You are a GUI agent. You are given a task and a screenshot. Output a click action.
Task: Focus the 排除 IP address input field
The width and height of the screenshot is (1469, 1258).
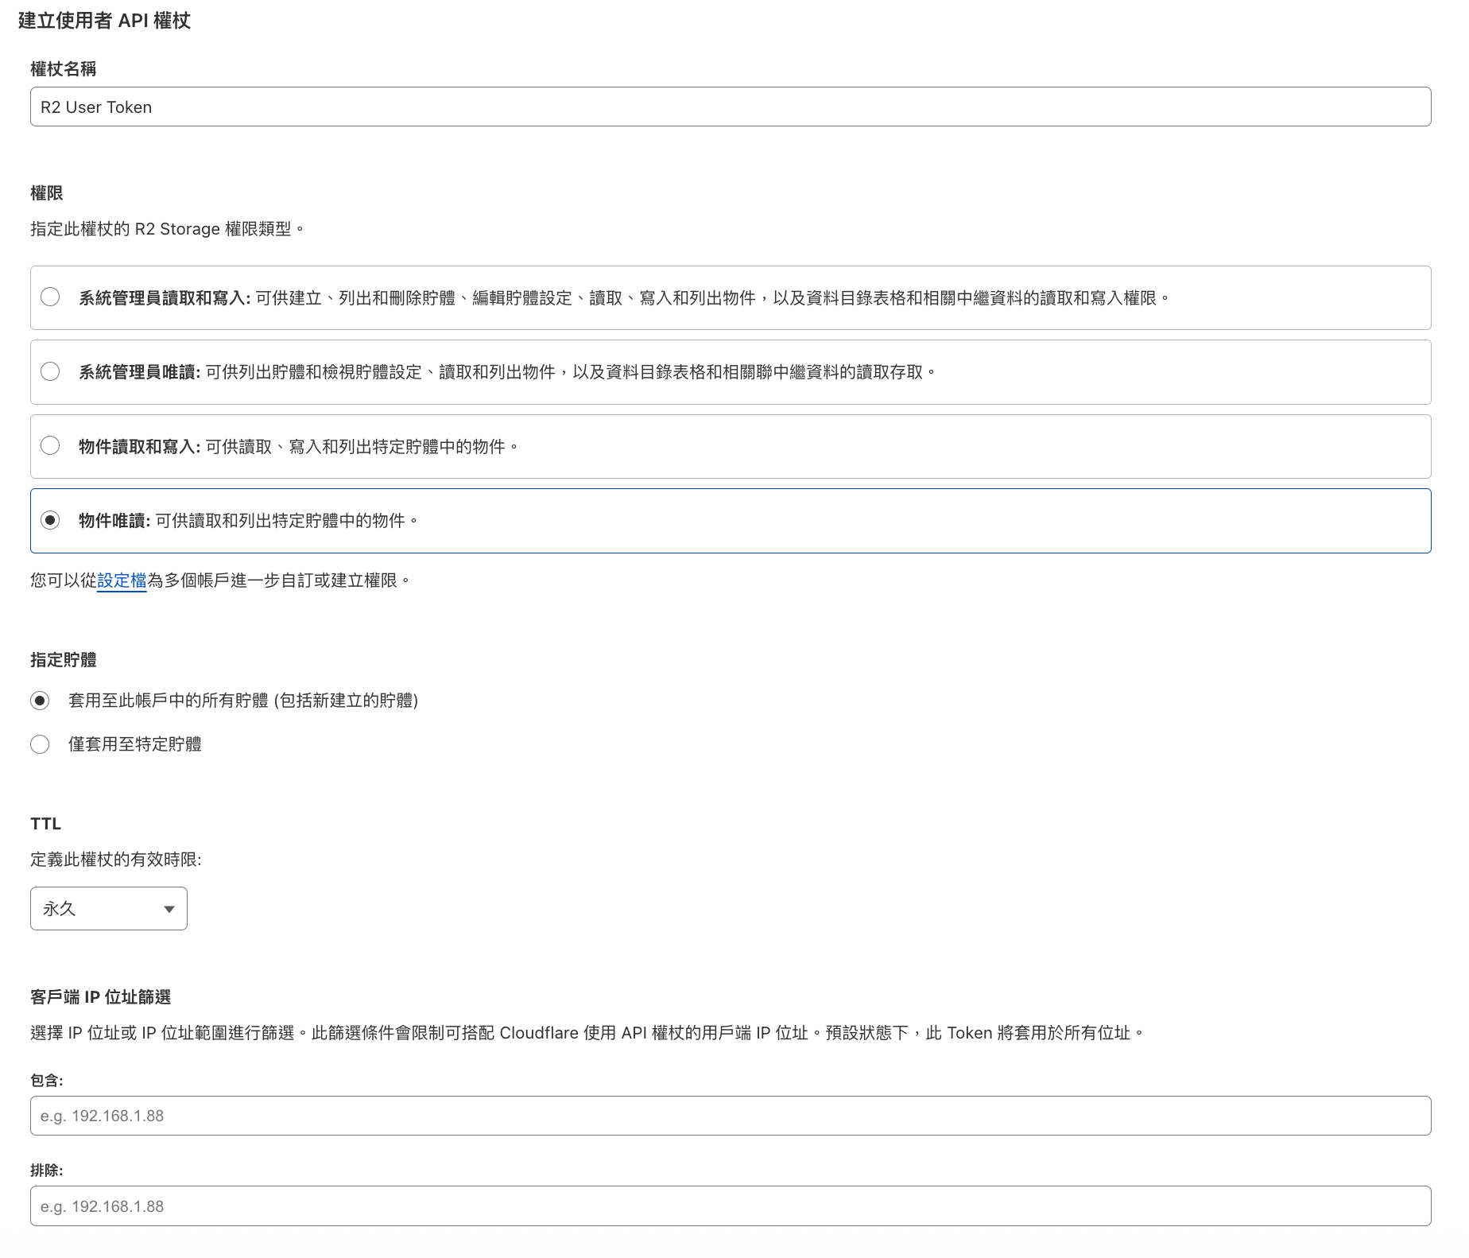pyautogui.click(x=730, y=1206)
